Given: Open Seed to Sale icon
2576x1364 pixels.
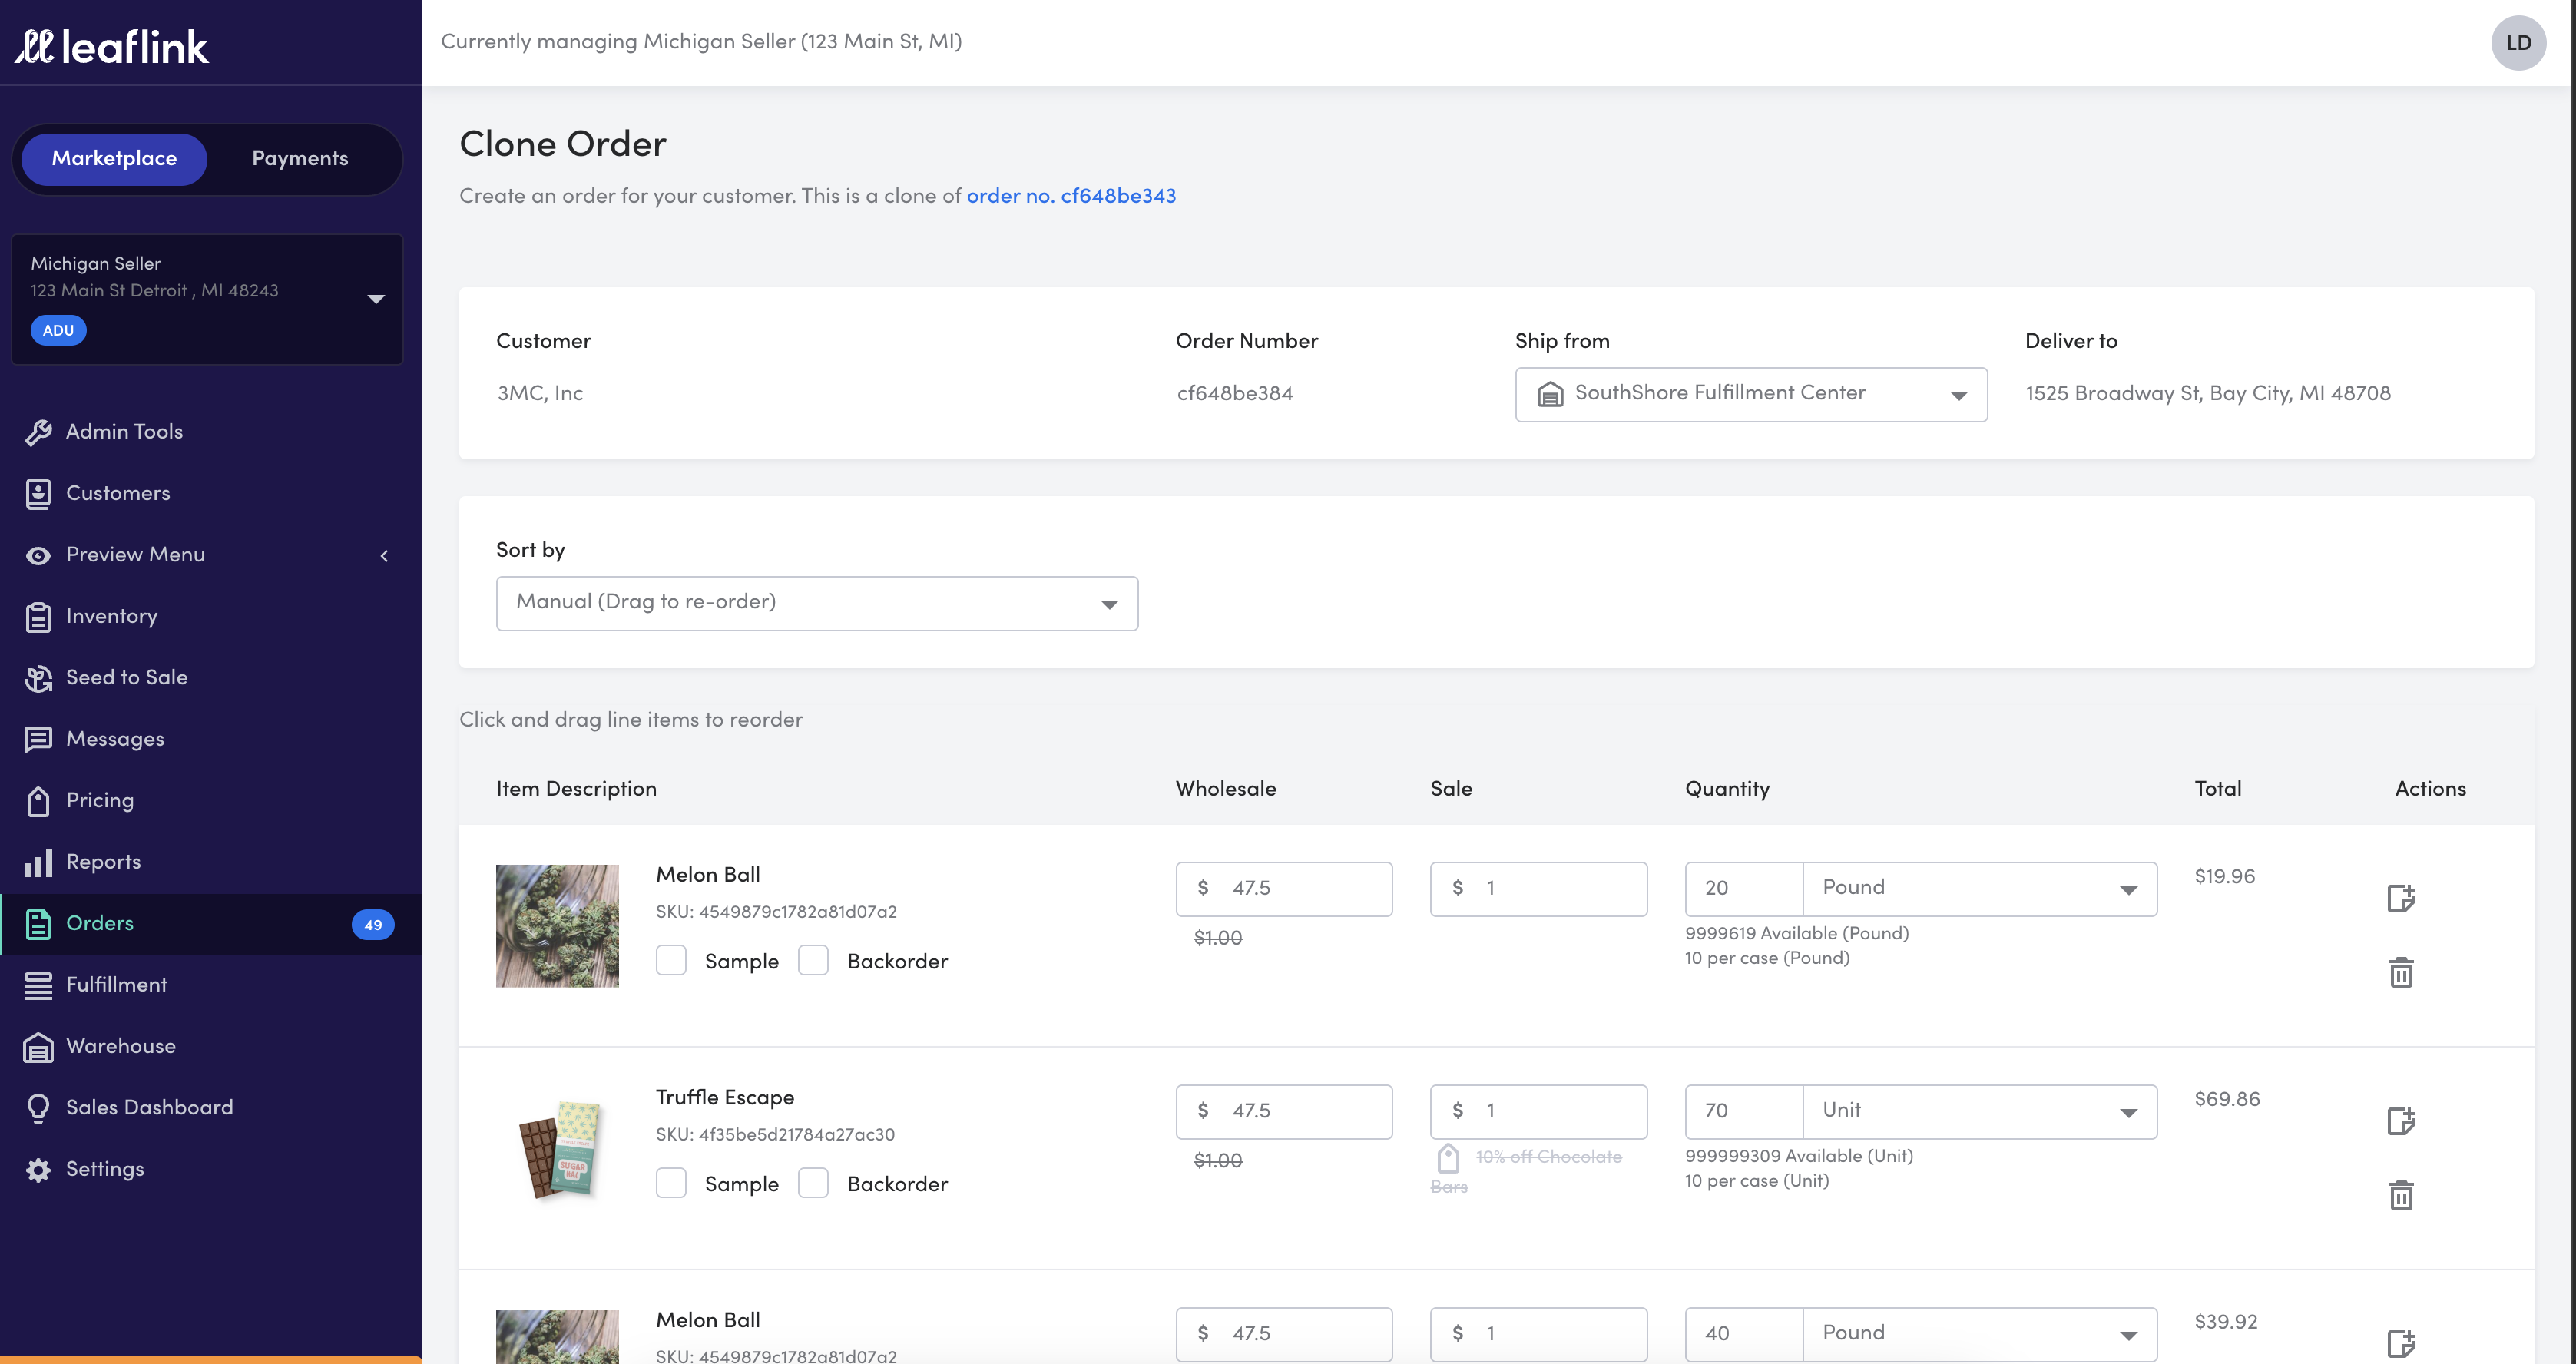Looking at the screenshot, I should coord(38,678).
